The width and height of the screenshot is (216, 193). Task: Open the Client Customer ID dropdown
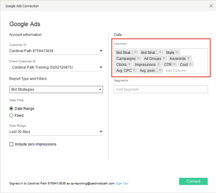point(56,67)
